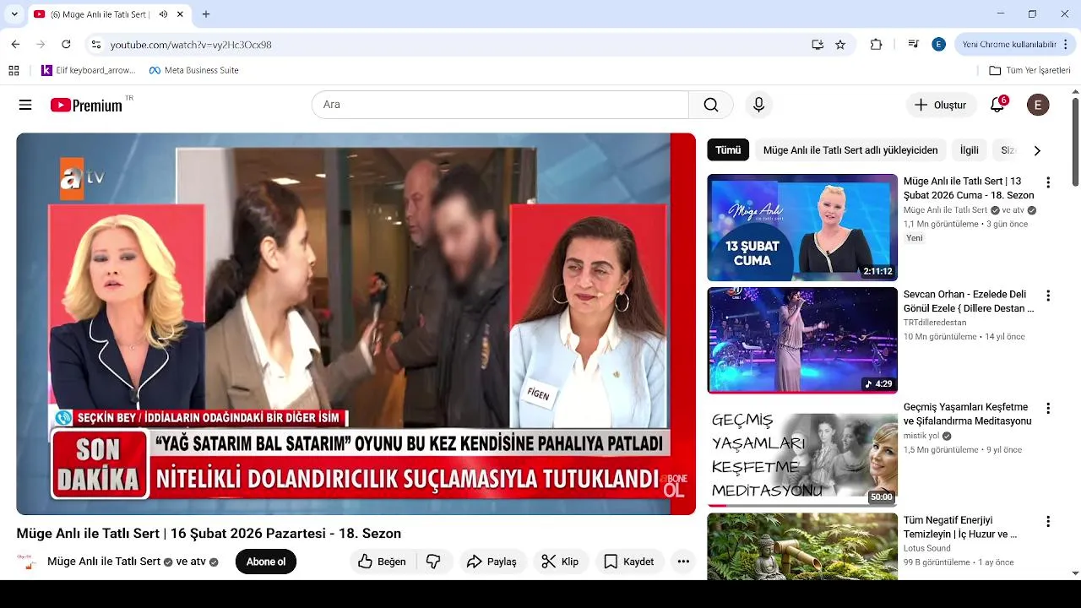Screen dimensions: 1081x608
Task: Bookmark this page with star icon
Action: click(840, 45)
